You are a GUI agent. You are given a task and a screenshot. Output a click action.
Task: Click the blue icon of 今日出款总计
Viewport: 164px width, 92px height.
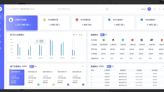(142, 20)
